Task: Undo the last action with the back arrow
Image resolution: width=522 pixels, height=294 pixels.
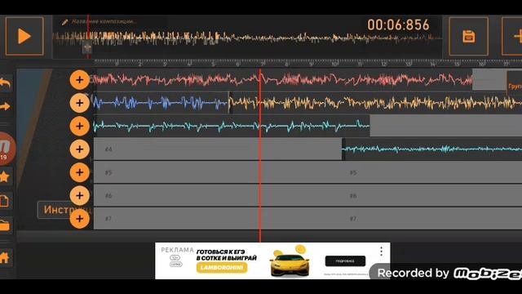Action: (6, 82)
